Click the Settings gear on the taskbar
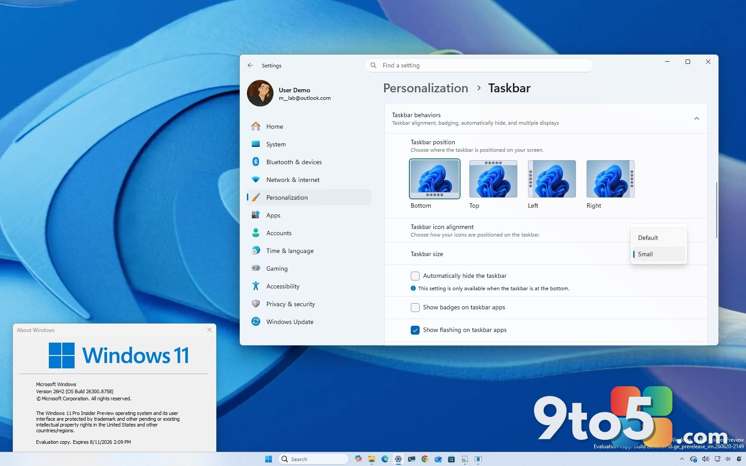This screenshot has height=466, width=746. tap(398, 459)
